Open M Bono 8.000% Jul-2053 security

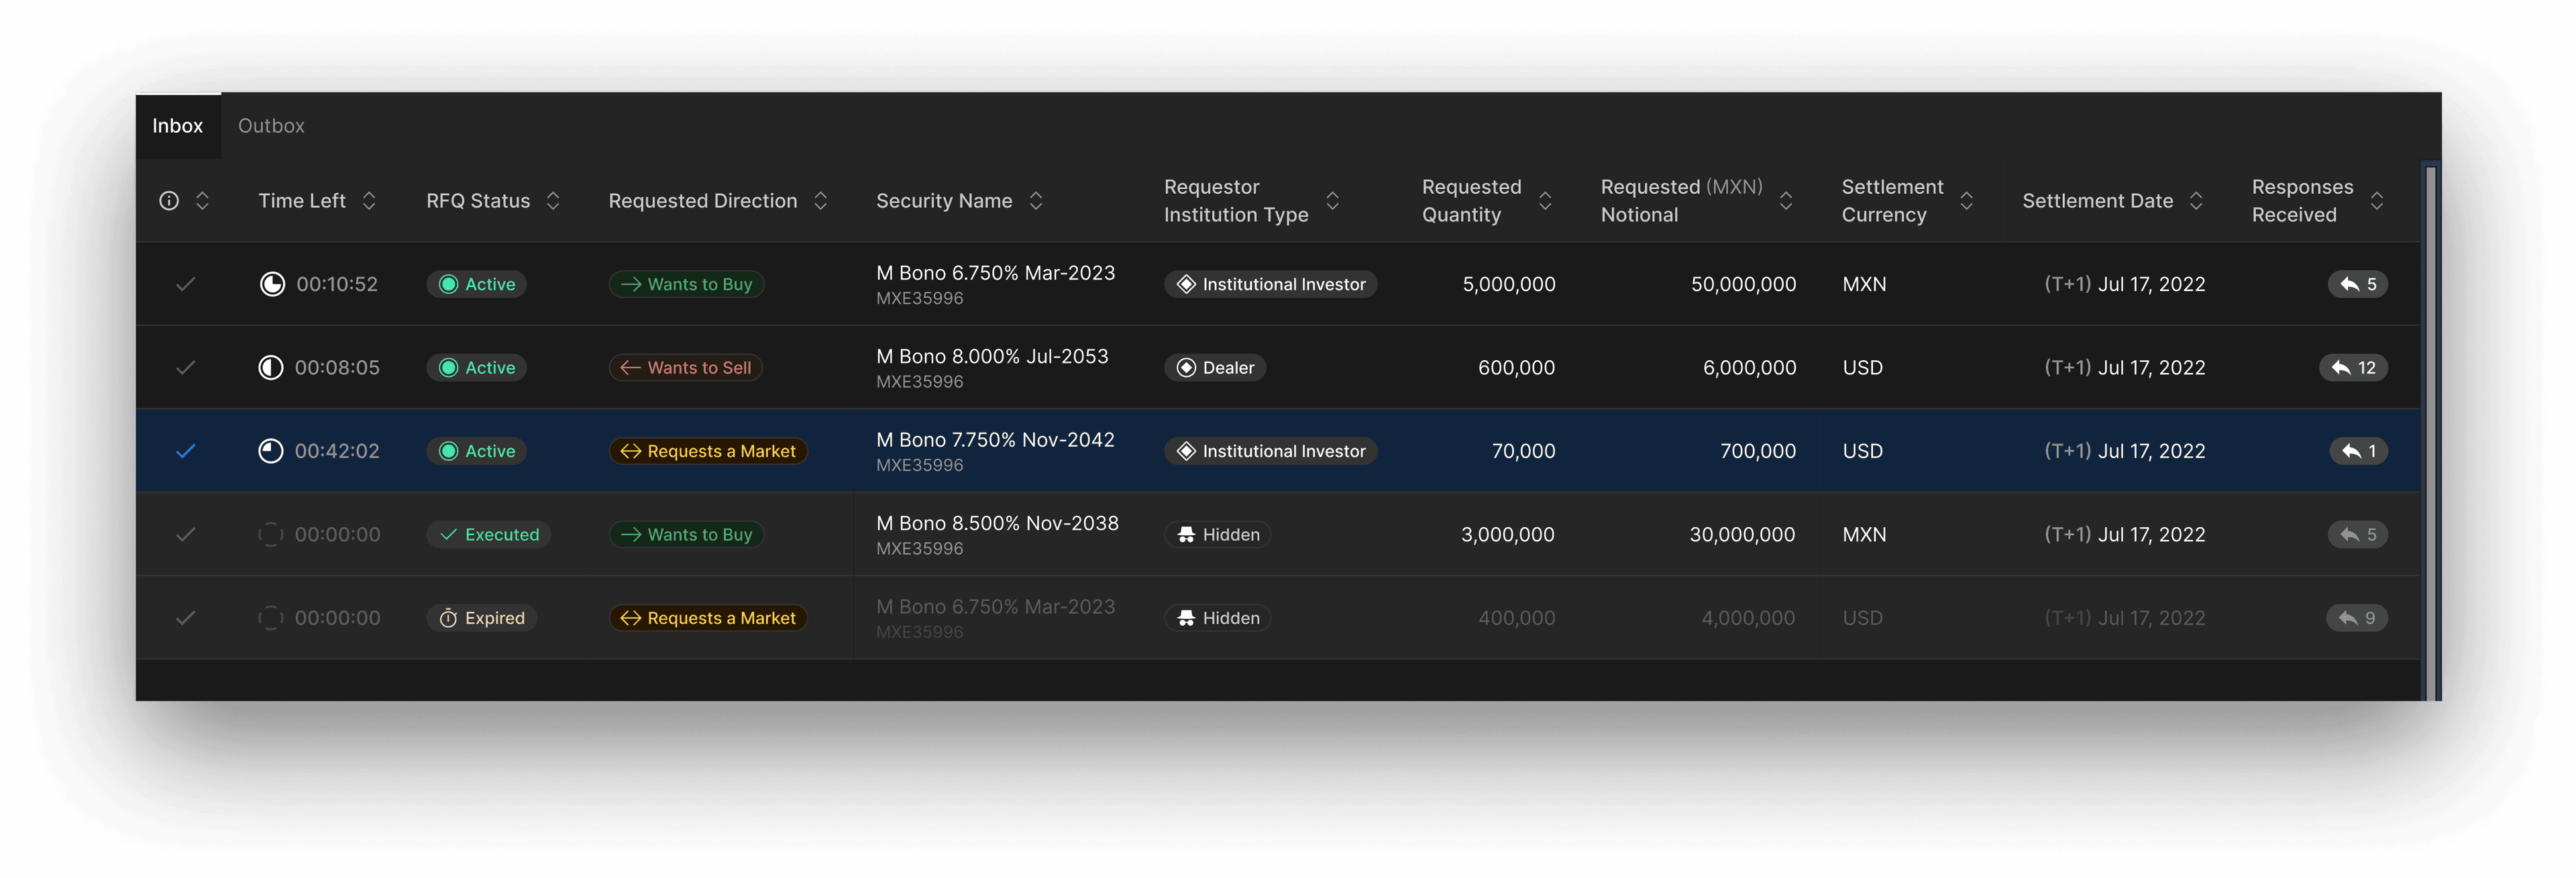(991, 357)
